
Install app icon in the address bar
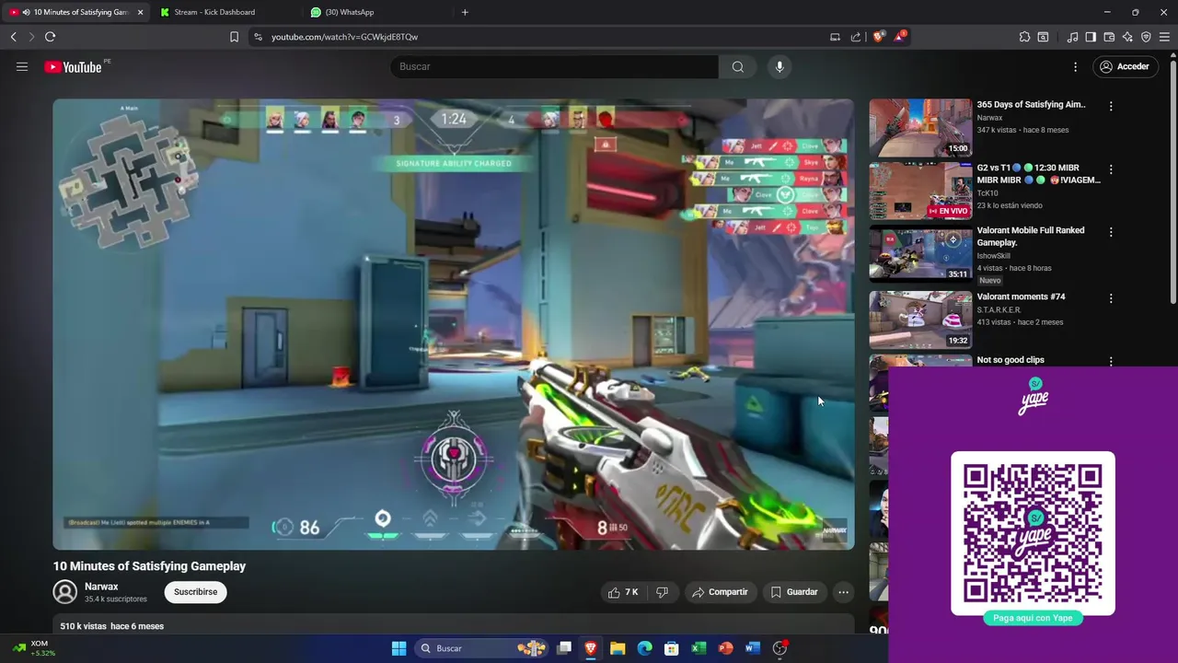(835, 37)
